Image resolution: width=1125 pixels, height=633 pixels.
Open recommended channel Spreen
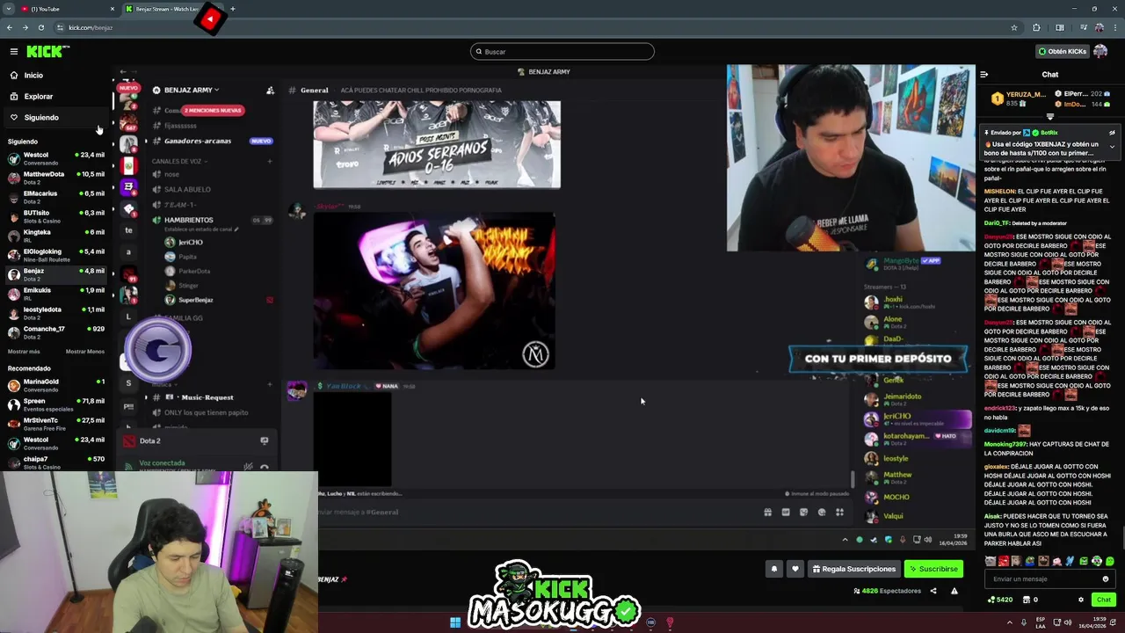(54, 404)
